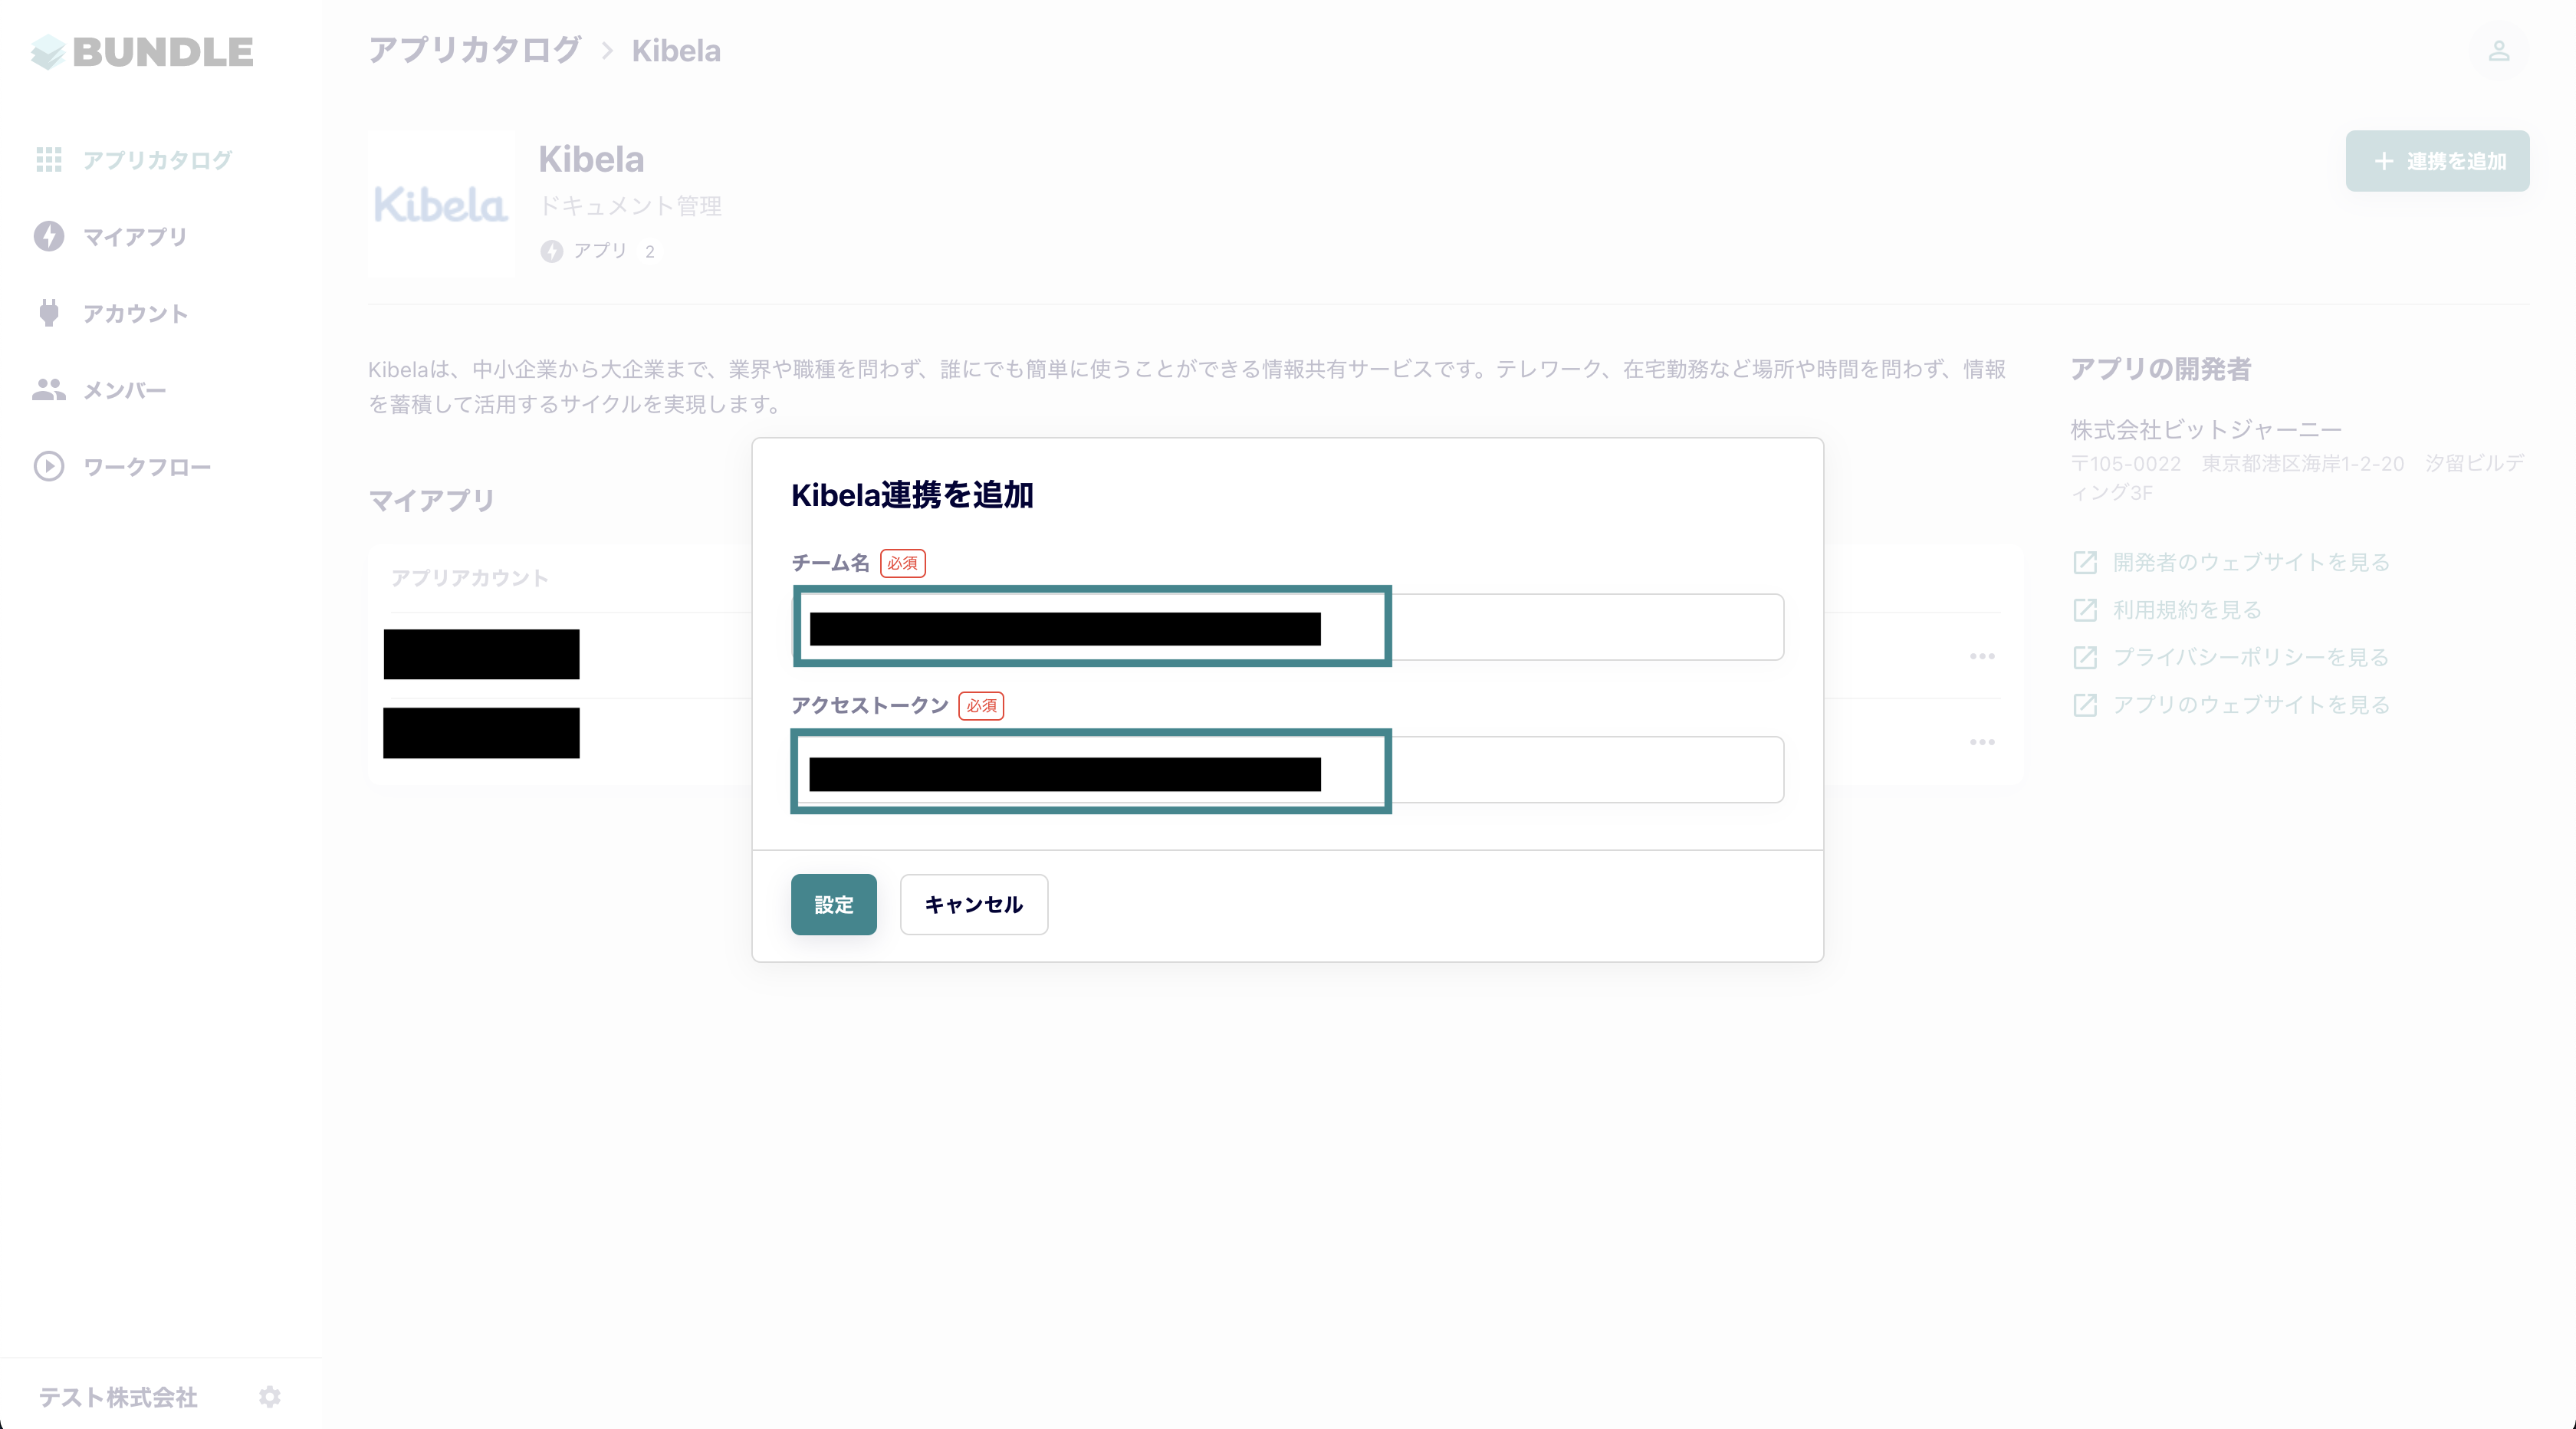Viewport: 2576px width, 1429px height.
Task: Click external-link icon next to アプリのウェブサイトを見る
Action: (2085, 705)
